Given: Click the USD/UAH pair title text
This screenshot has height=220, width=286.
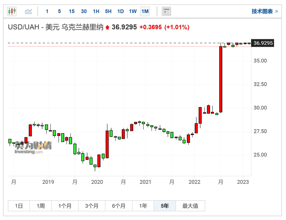Looking at the screenshot, I should click(56, 27).
